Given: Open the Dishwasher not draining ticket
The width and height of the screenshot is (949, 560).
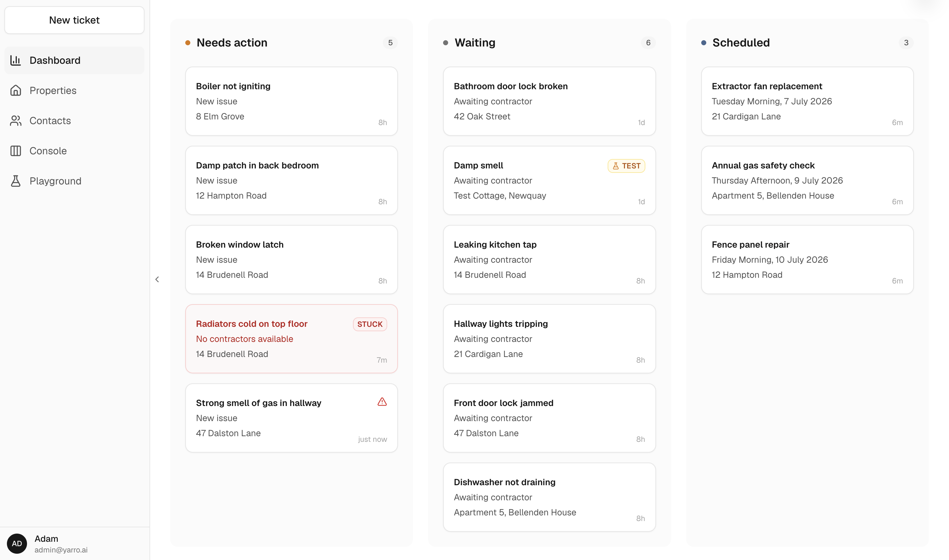Looking at the screenshot, I should point(549,497).
